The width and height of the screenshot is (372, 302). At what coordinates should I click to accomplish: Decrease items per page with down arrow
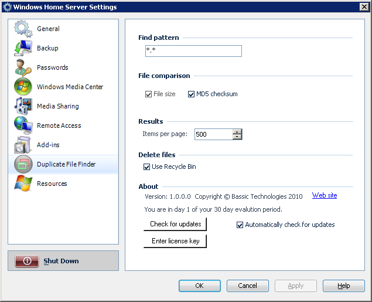coord(237,137)
